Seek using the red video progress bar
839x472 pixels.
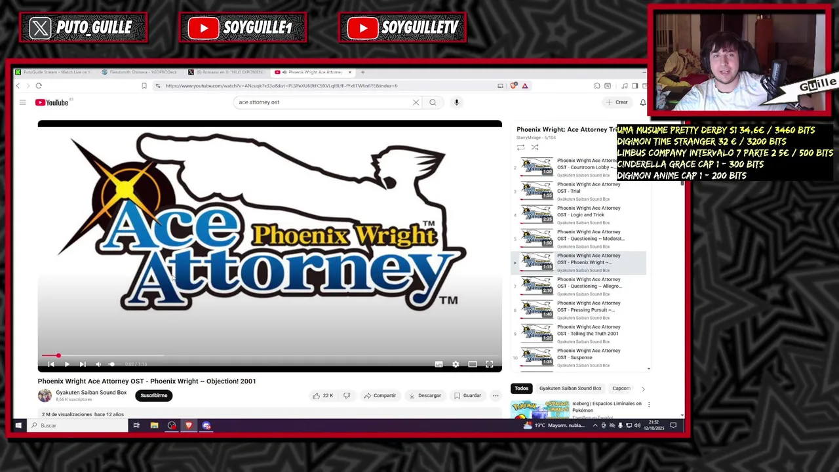tap(269, 355)
